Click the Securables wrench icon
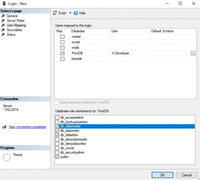The image size is (200, 180). (x=3, y=30)
